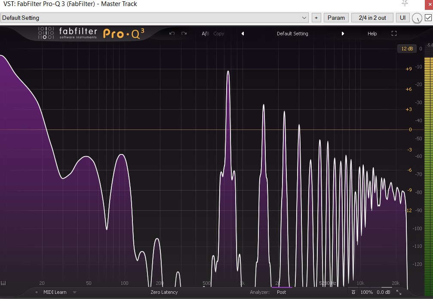Close the FX window
Screen dimensions: 433x299
click(x=429, y=4)
